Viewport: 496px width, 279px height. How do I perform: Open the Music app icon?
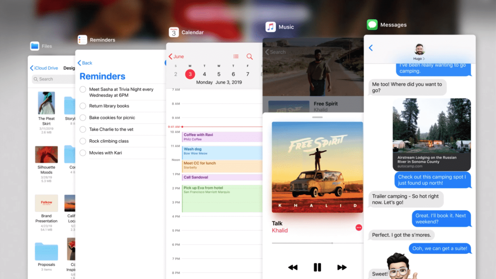click(271, 27)
